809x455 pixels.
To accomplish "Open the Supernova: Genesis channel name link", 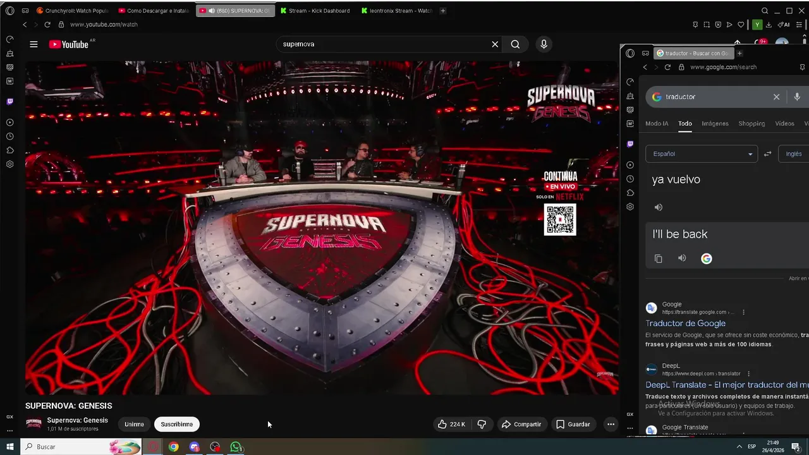I will coord(77,420).
